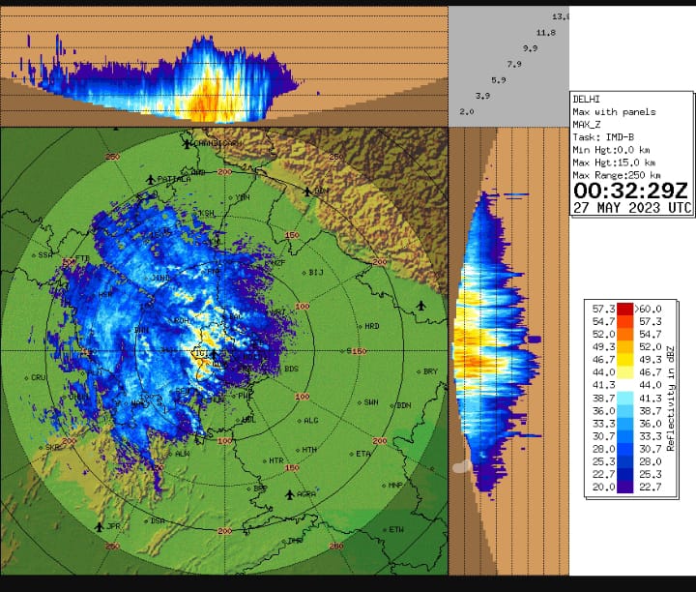Click the Reflectivity in dBZ axis label
696x592 pixels.
tap(670, 399)
